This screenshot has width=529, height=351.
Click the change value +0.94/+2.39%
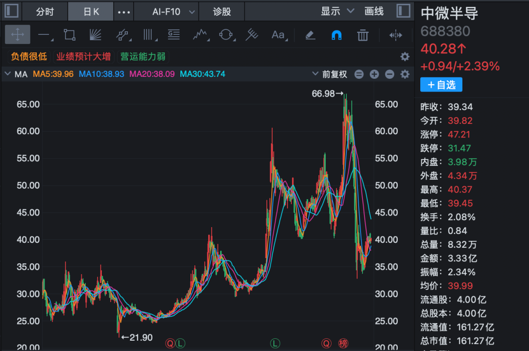[x=460, y=66]
